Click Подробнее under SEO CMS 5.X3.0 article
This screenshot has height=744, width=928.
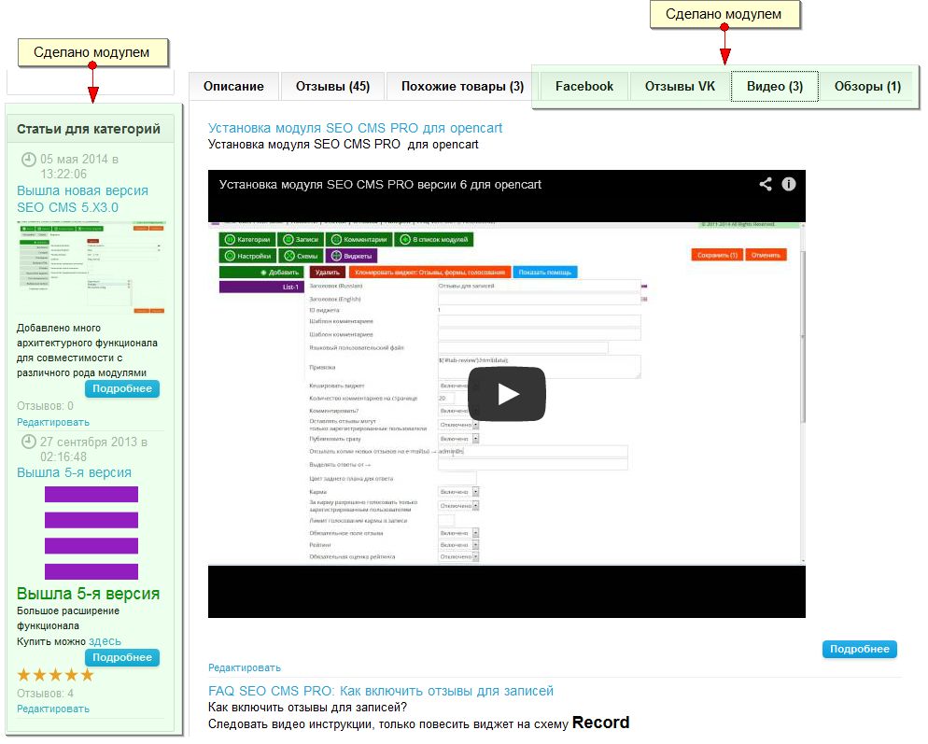(x=122, y=389)
